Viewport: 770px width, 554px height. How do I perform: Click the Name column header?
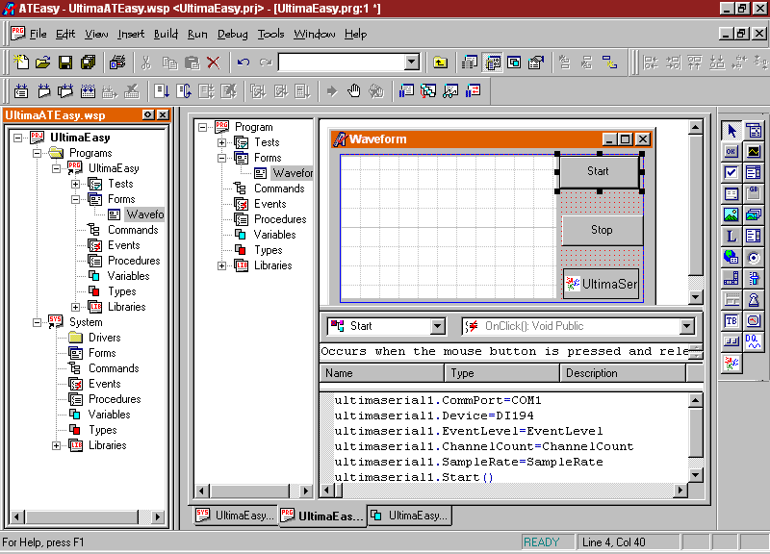[382, 373]
